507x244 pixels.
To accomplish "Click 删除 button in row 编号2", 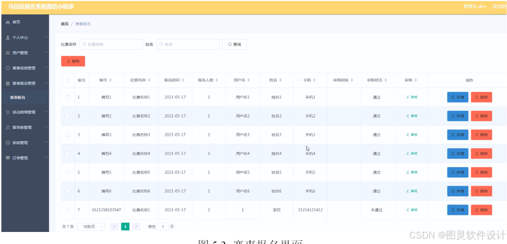I will tap(481, 116).
